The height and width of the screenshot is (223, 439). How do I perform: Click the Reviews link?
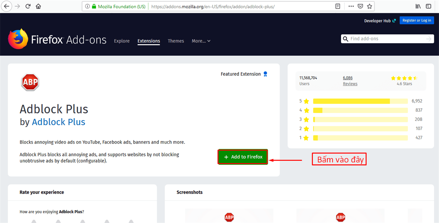pyautogui.click(x=350, y=84)
